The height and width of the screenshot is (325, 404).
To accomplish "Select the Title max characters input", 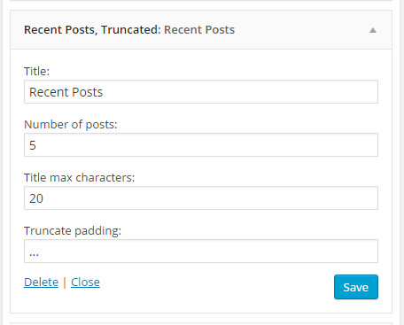I will (201, 198).
